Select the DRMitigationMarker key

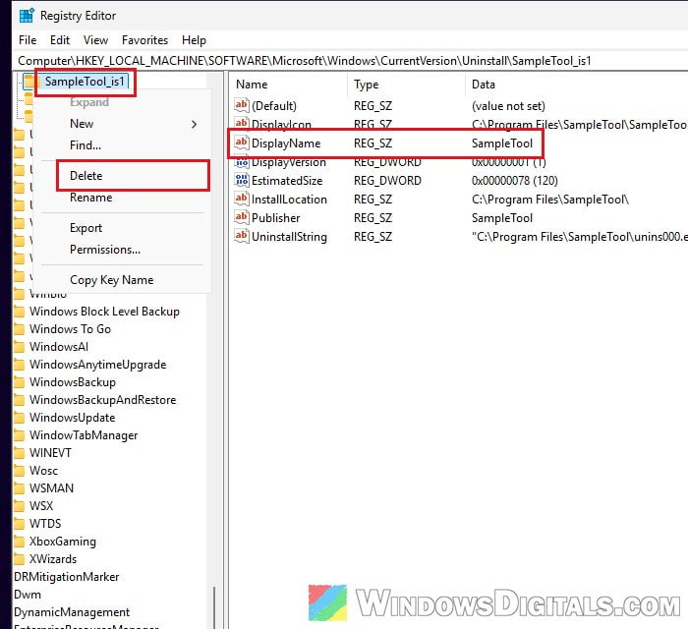coord(67,576)
